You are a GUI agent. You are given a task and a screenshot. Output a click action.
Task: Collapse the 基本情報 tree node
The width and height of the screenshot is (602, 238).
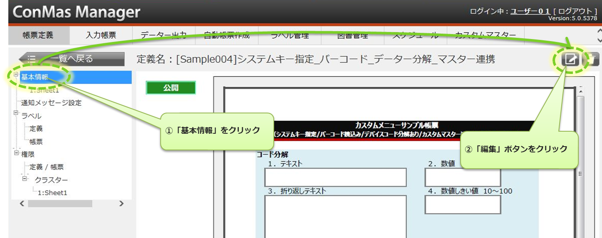(x=16, y=75)
